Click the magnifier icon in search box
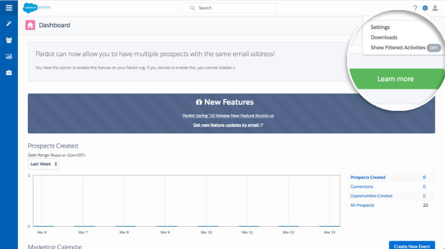 tap(192, 8)
